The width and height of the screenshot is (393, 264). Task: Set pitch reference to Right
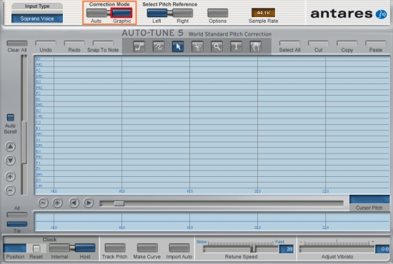183,13
